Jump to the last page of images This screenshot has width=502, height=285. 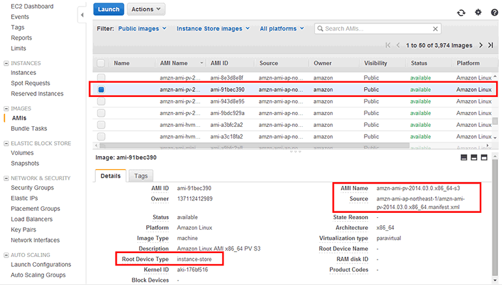pyautogui.click(x=490, y=46)
